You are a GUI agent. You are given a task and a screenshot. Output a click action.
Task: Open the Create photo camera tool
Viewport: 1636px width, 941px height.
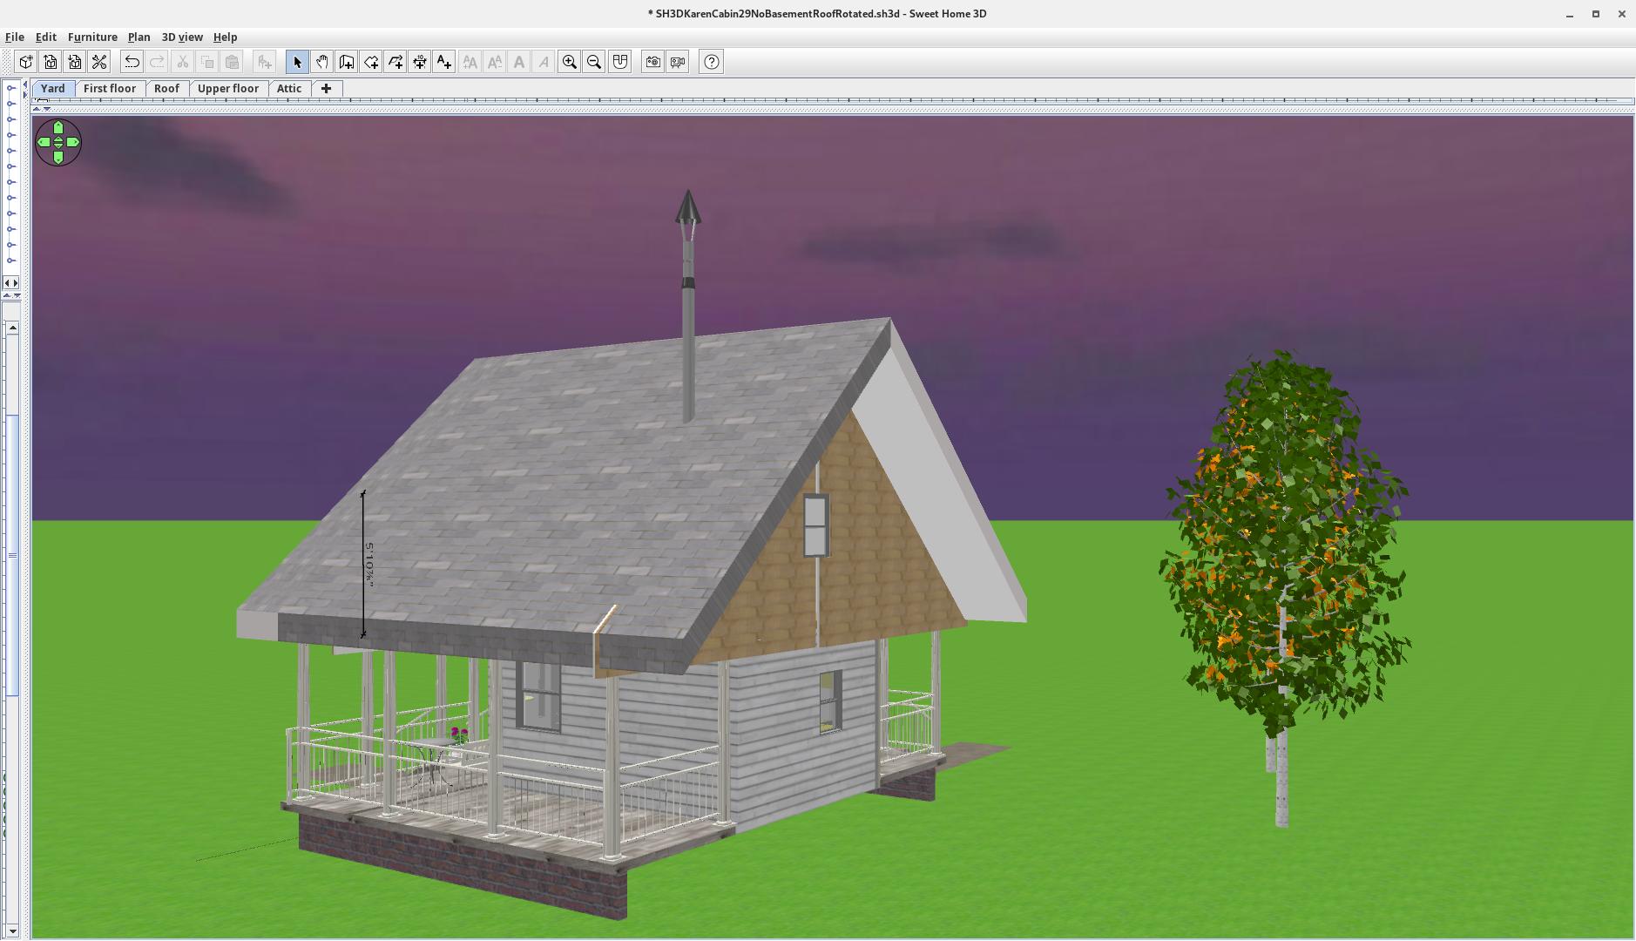pyautogui.click(x=652, y=62)
